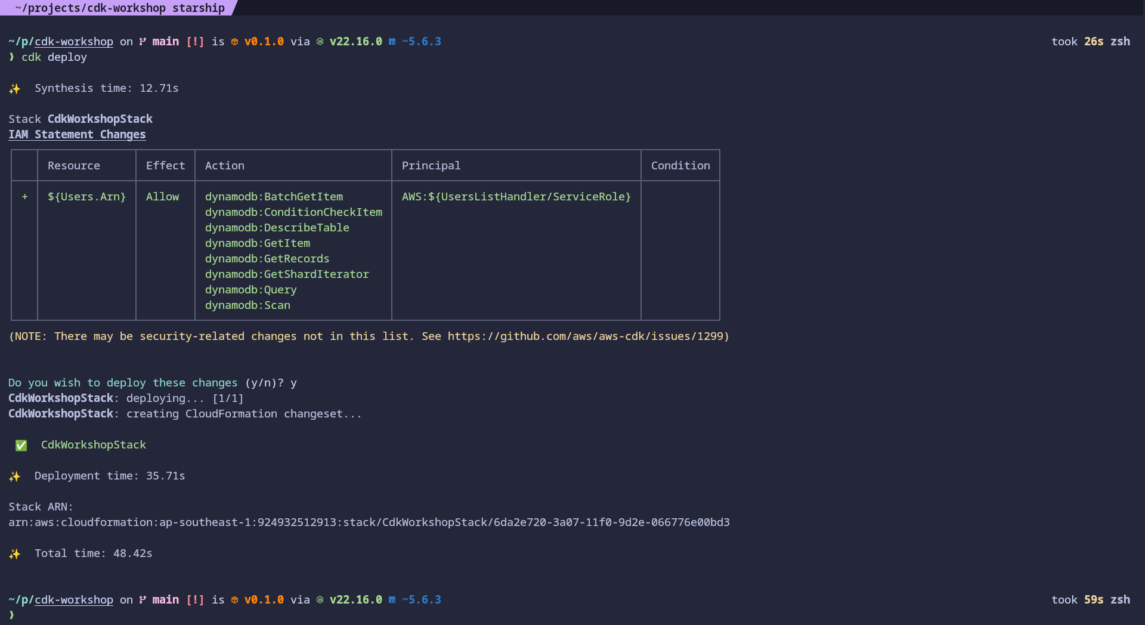
Task: Click the Condition column header
Action: point(680,166)
